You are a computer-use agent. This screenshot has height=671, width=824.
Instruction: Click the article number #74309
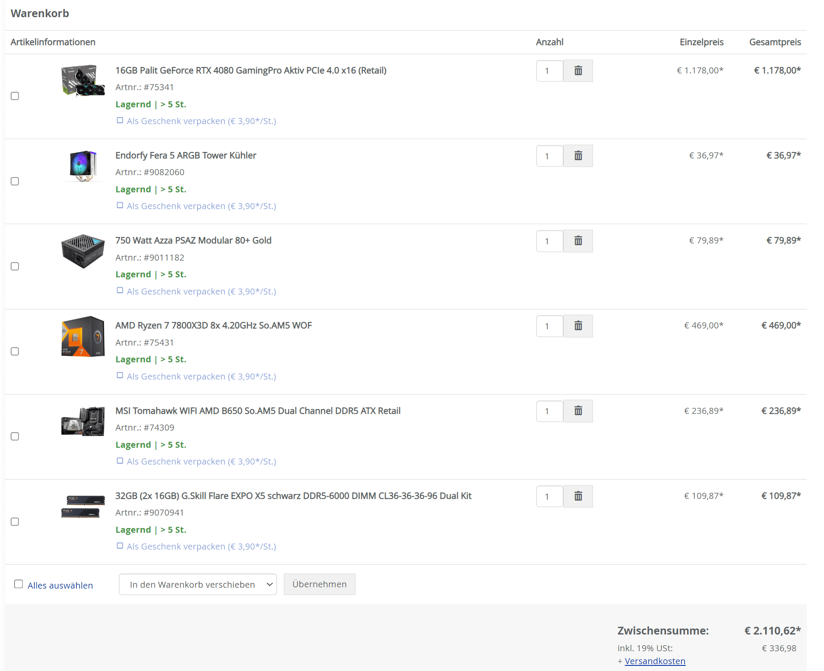159,428
